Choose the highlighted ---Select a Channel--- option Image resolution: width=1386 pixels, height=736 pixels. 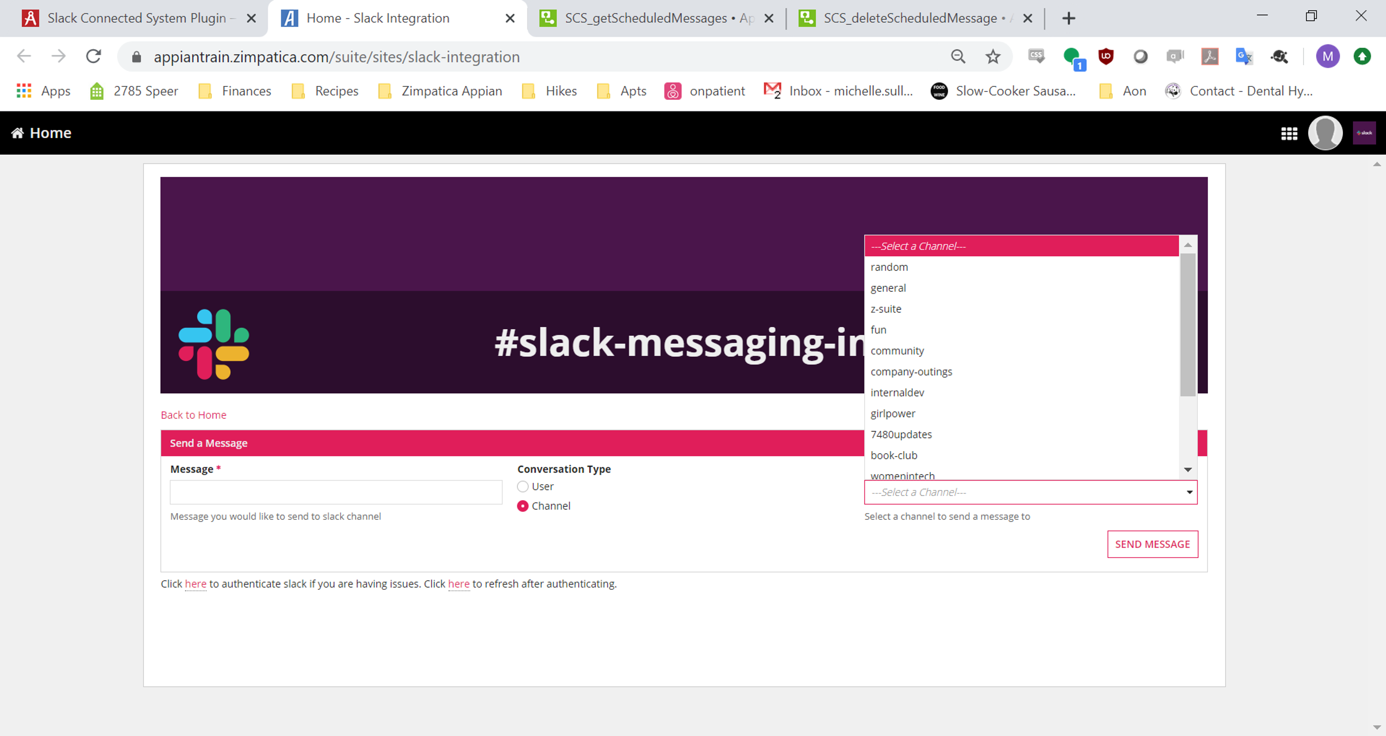click(x=1021, y=246)
